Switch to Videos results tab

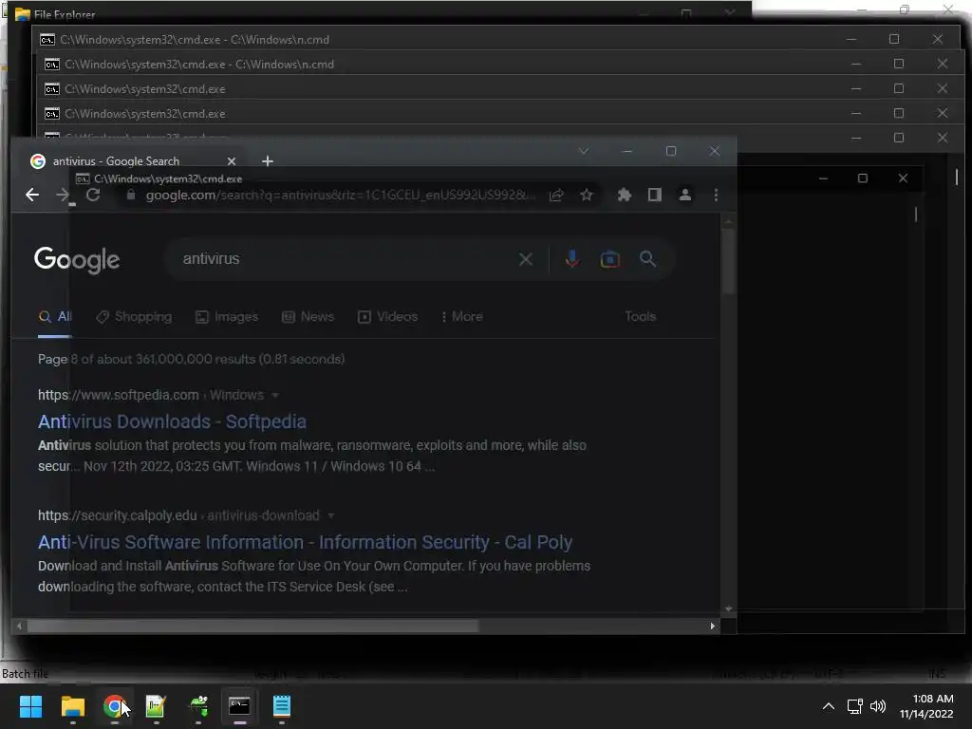tap(387, 317)
